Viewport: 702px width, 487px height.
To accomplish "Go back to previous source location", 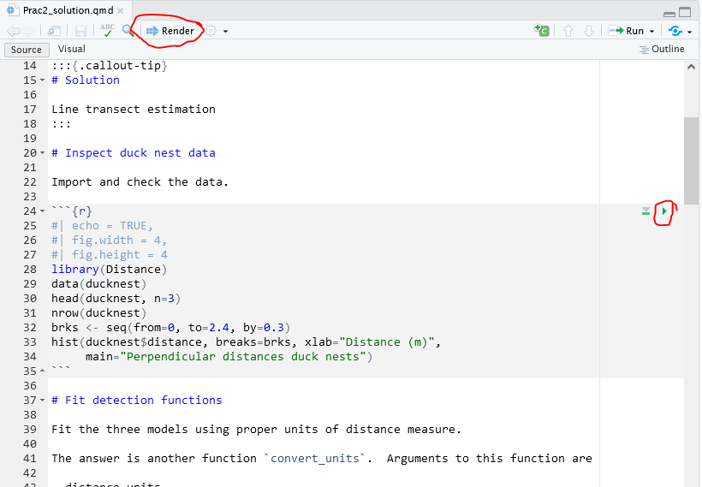I will (13, 31).
